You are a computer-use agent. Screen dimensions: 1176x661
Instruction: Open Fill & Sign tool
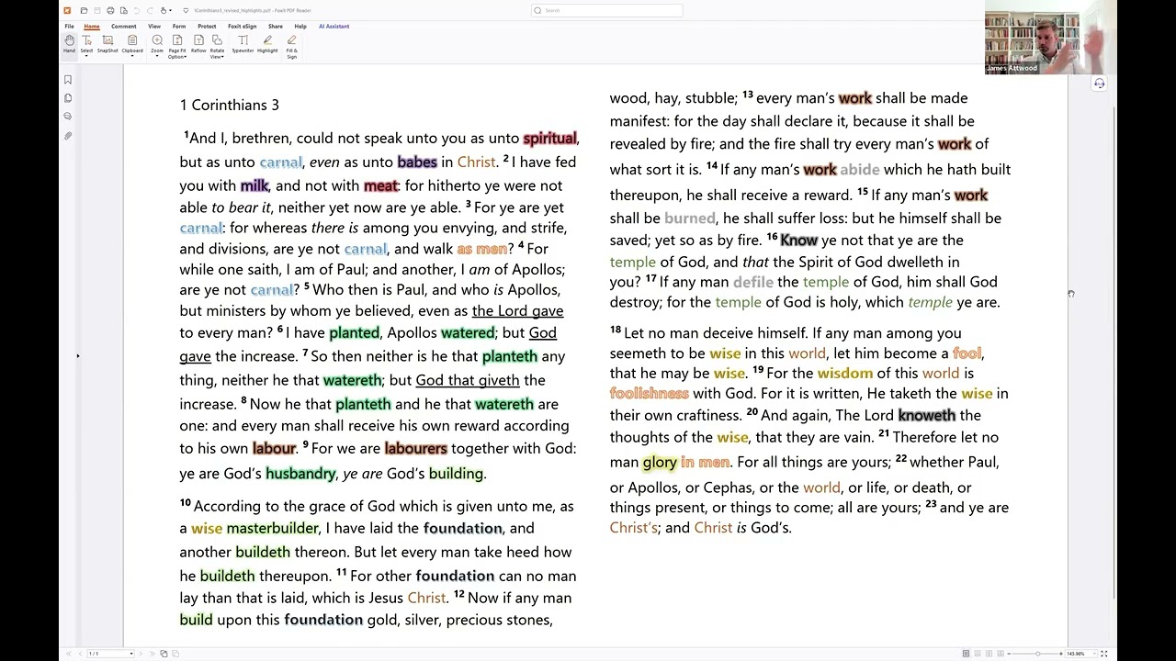(291, 45)
